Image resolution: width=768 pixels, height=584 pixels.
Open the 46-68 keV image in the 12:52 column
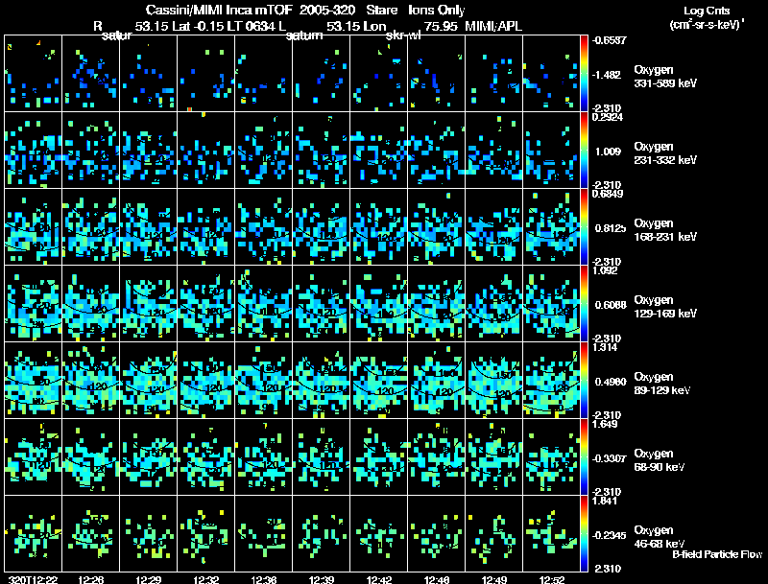[551, 533]
